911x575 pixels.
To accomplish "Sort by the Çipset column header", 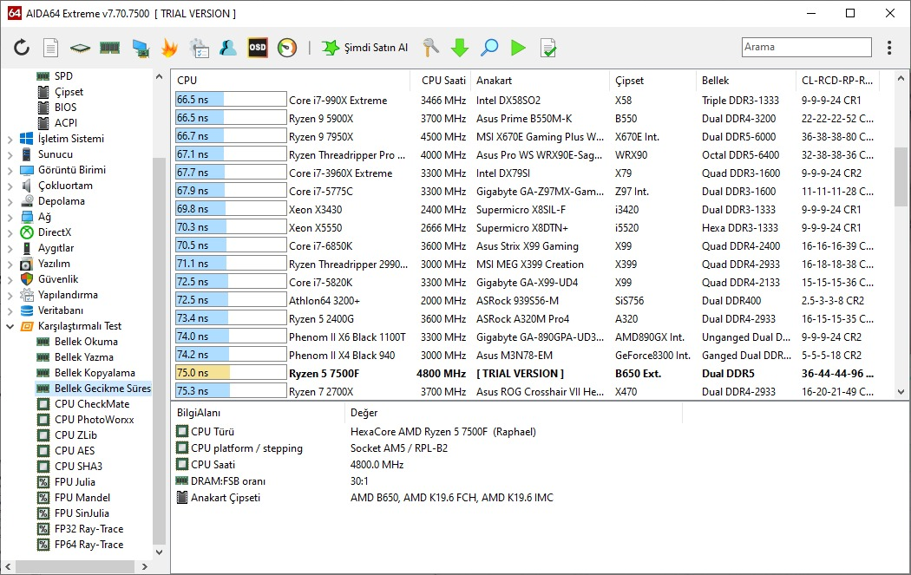I will coord(652,81).
